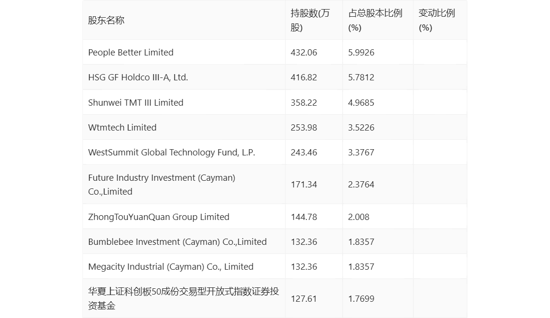Click the 变动比例(%) column header
This screenshot has width=550, height=318.
pyautogui.click(x=436, y=21)
